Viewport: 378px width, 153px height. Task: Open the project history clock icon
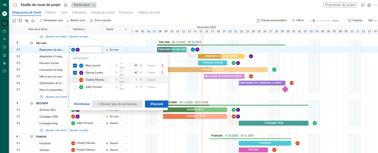pos(362,5)
